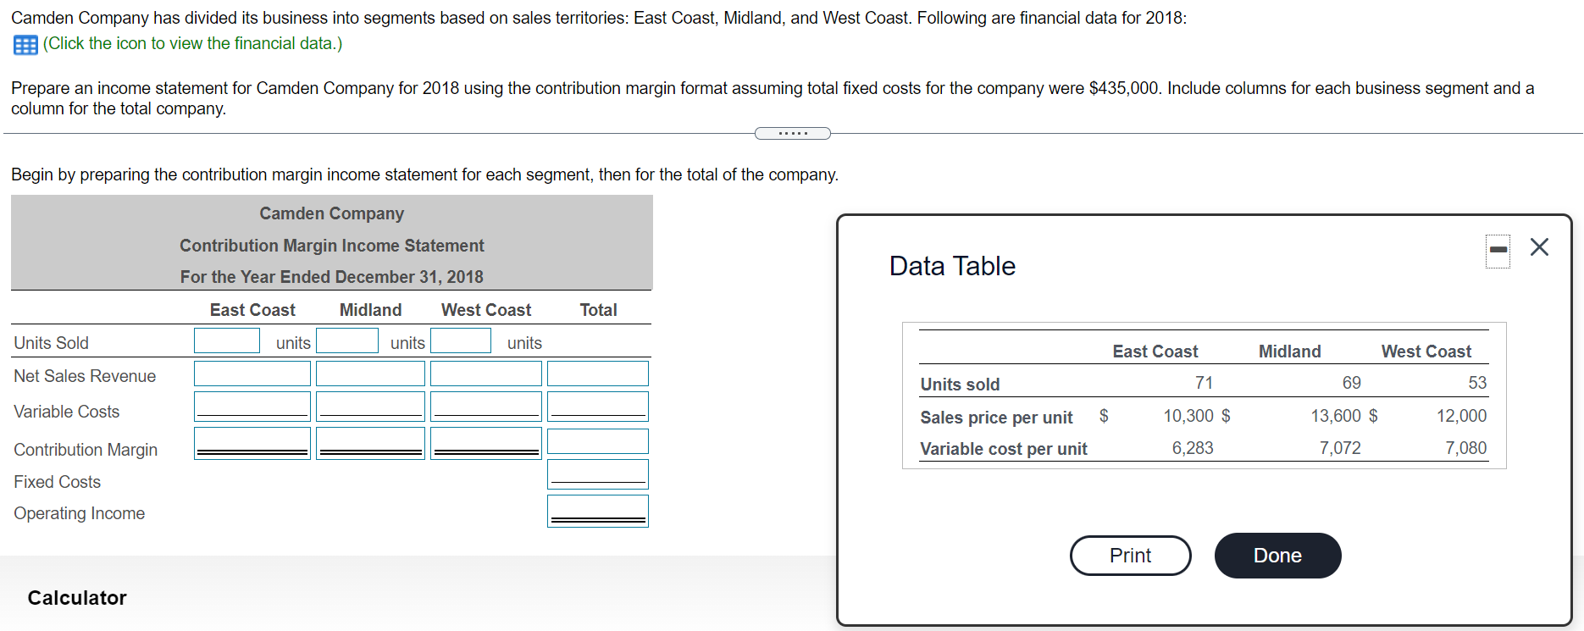Click West Coast sales price 12,000
The height and width of the screenshot is (631, 1584).
1462,416
